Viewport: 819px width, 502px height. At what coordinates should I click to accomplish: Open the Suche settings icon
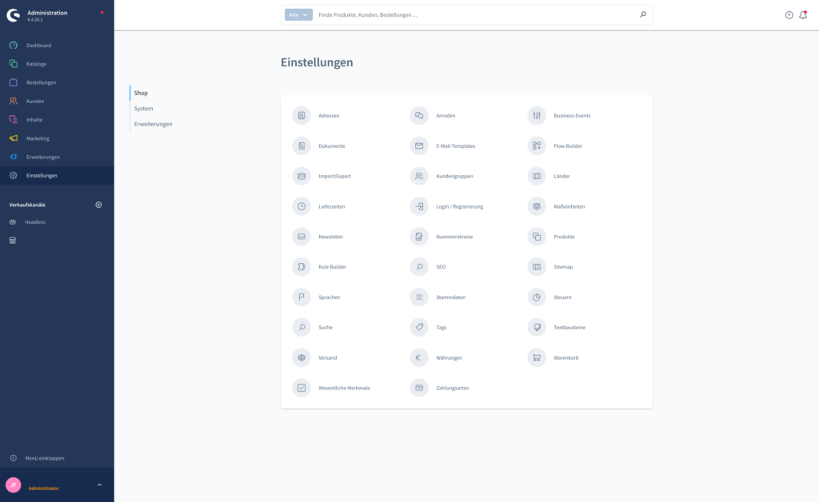tap(302, 327)
